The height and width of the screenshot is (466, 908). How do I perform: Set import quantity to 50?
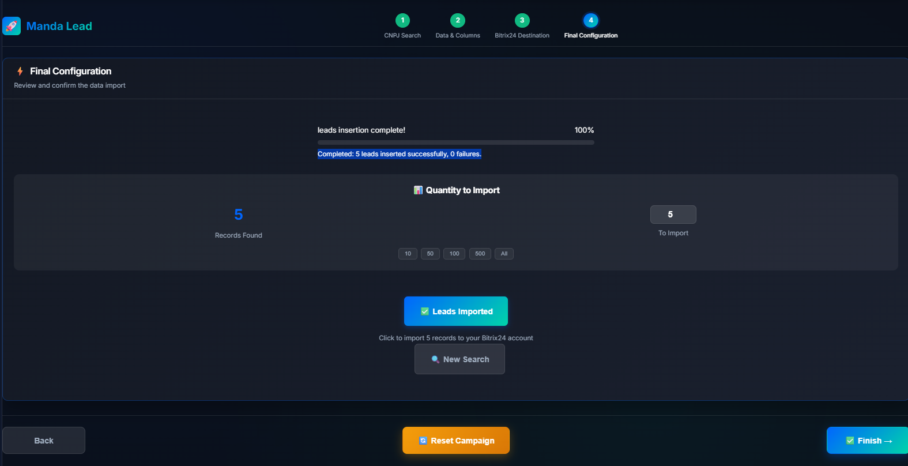point(430,254)
